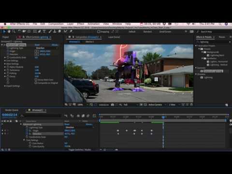Click the current time indicator playhead
The height and width of the screenshot is (174, 232).
(163, 117)
